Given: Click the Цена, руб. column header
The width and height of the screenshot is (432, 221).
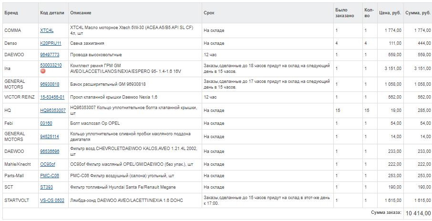Looking at the screenshot, I should (x=390, y=13).
